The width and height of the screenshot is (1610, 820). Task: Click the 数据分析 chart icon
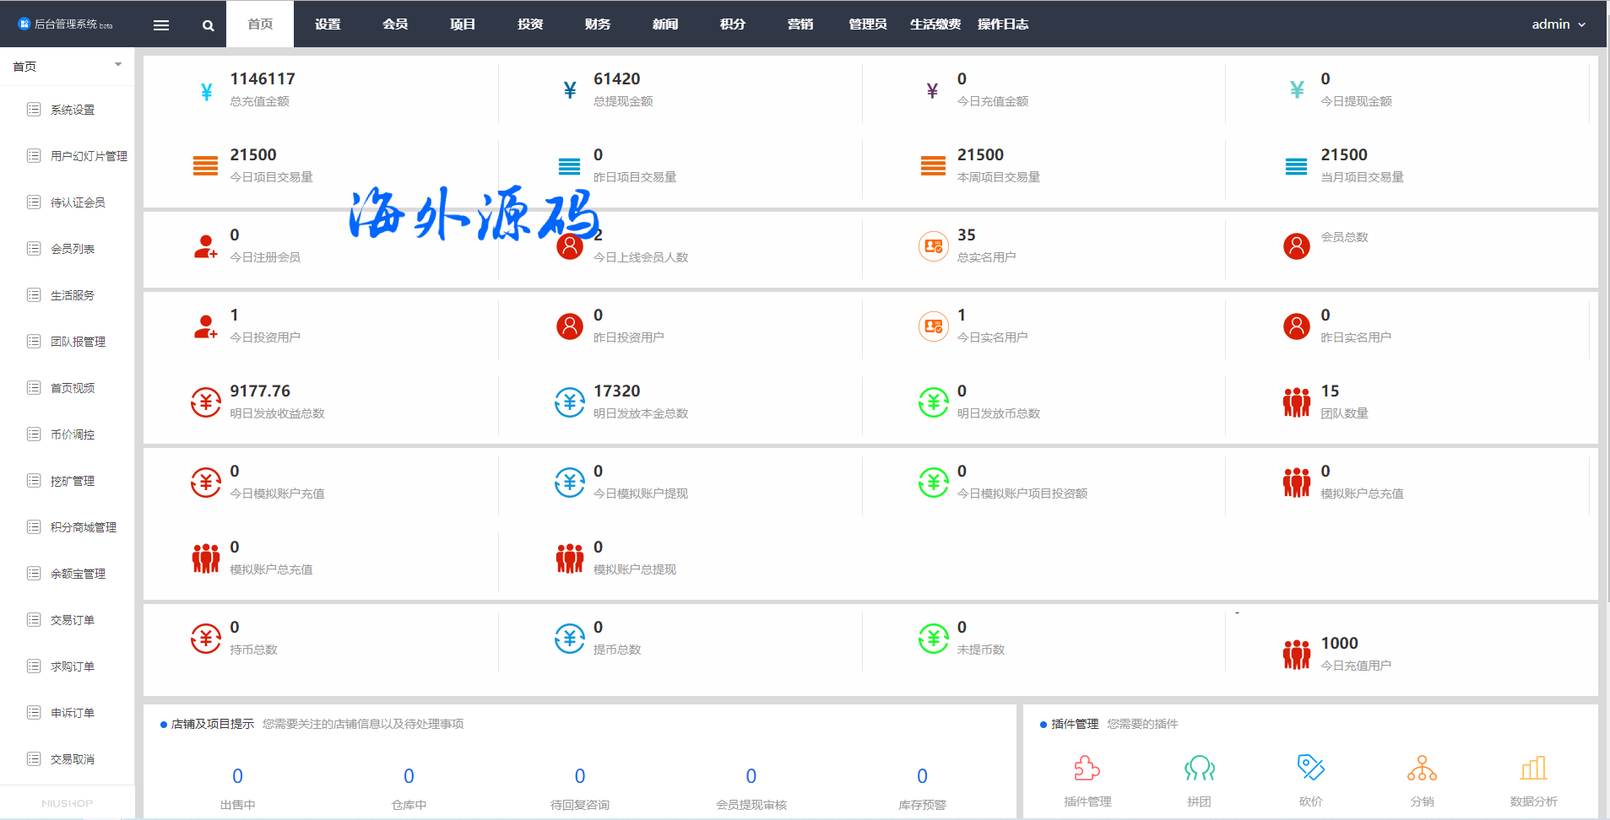(1533, 769)
